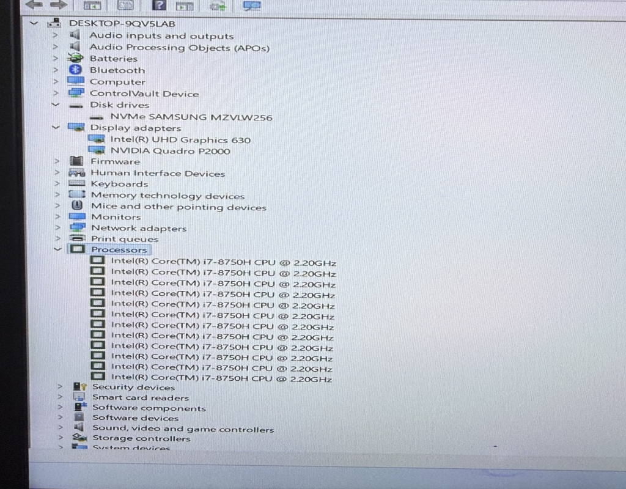This screenshot has width=626, height=489.
Task: Expand the Print queues arrow
Action: pyautogui.click(x=57, y=238)
